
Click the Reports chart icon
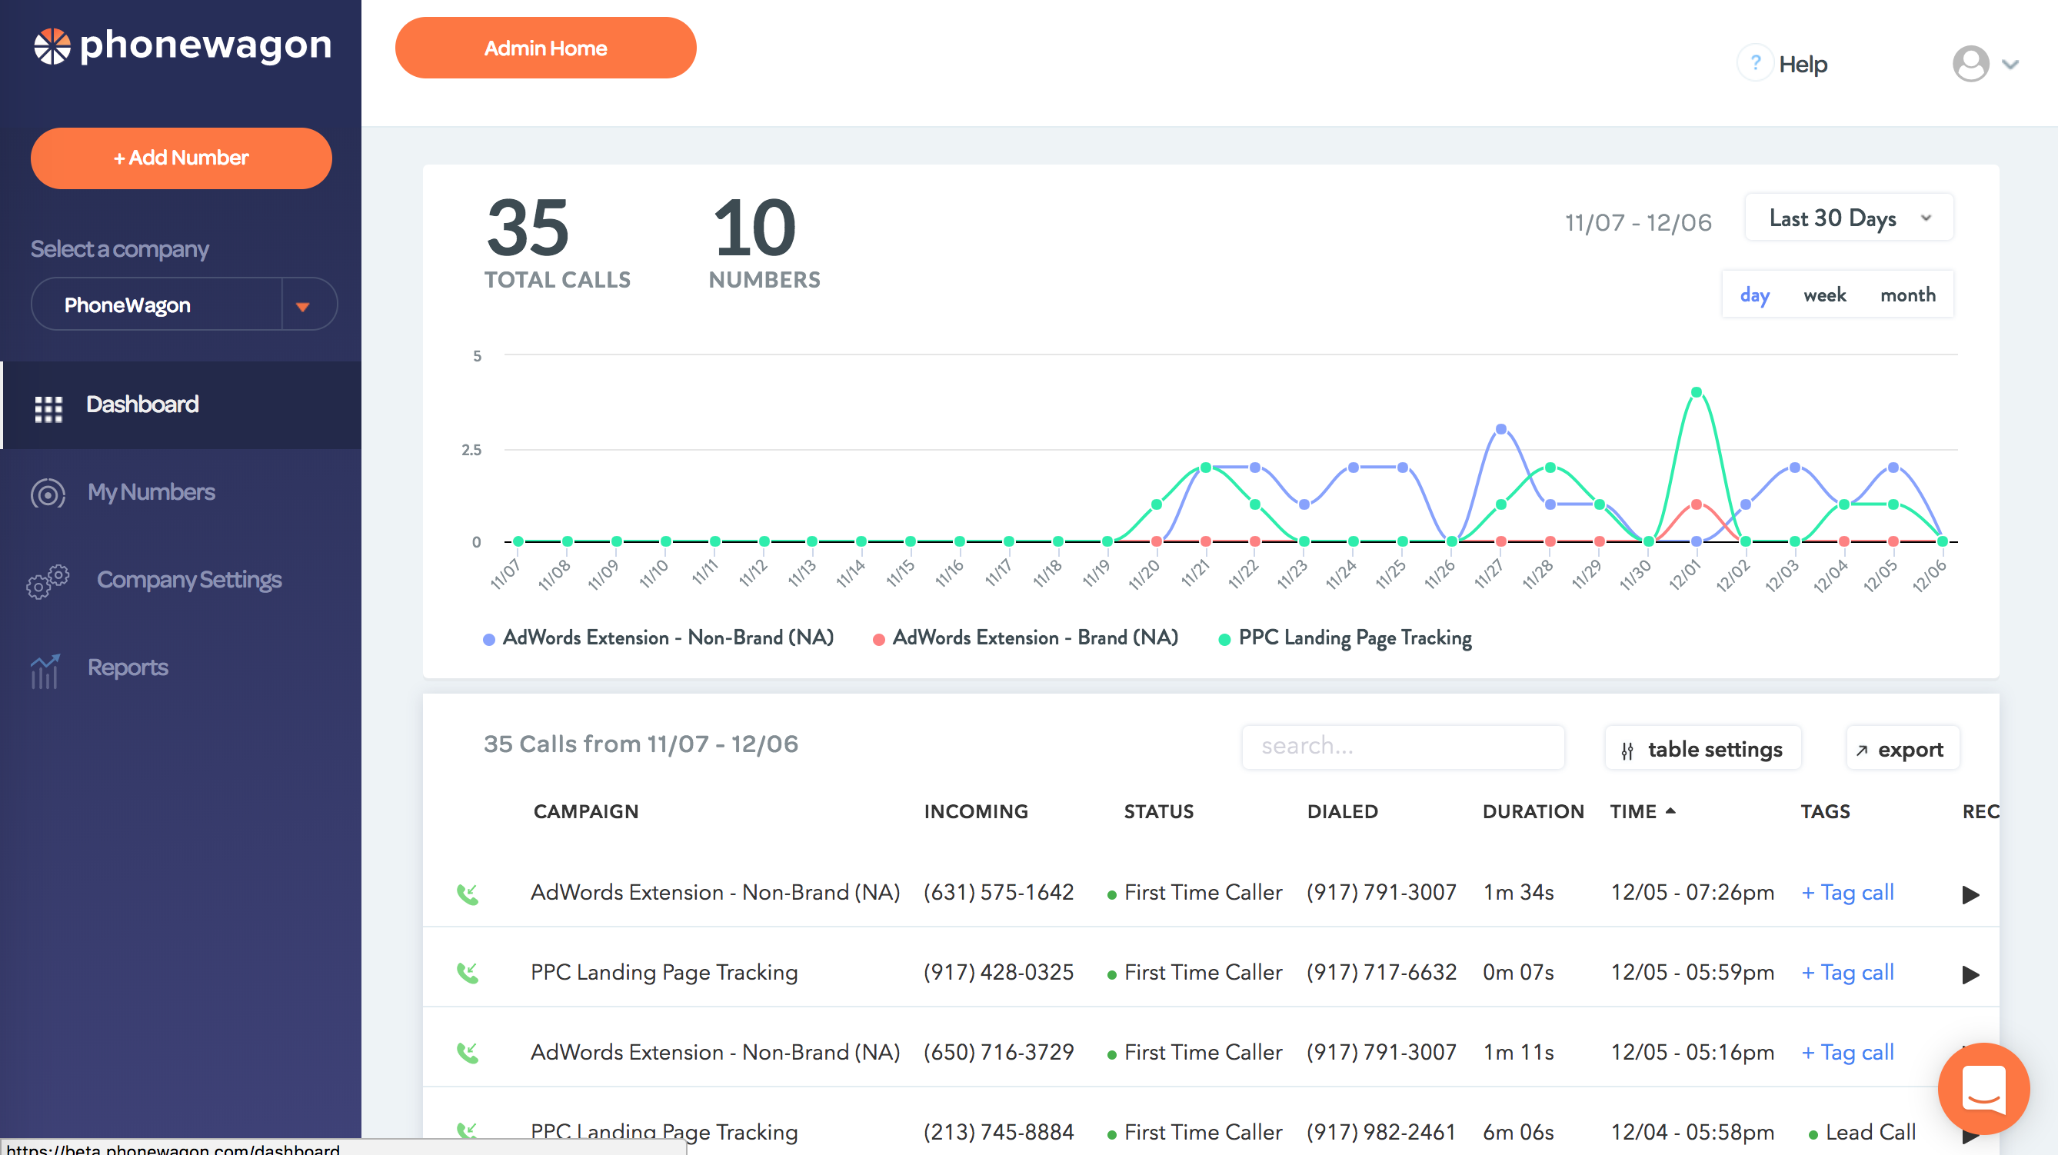(x=45, y=671)
